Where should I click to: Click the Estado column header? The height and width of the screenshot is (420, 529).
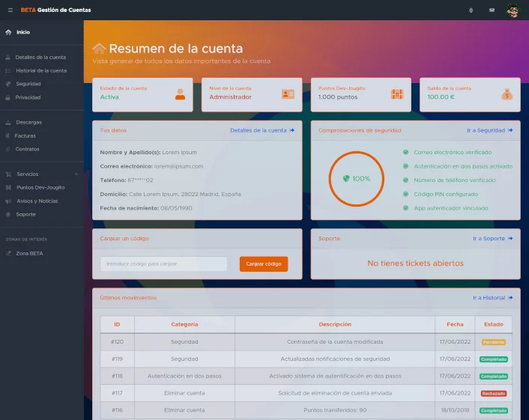[x=494, y=324]
